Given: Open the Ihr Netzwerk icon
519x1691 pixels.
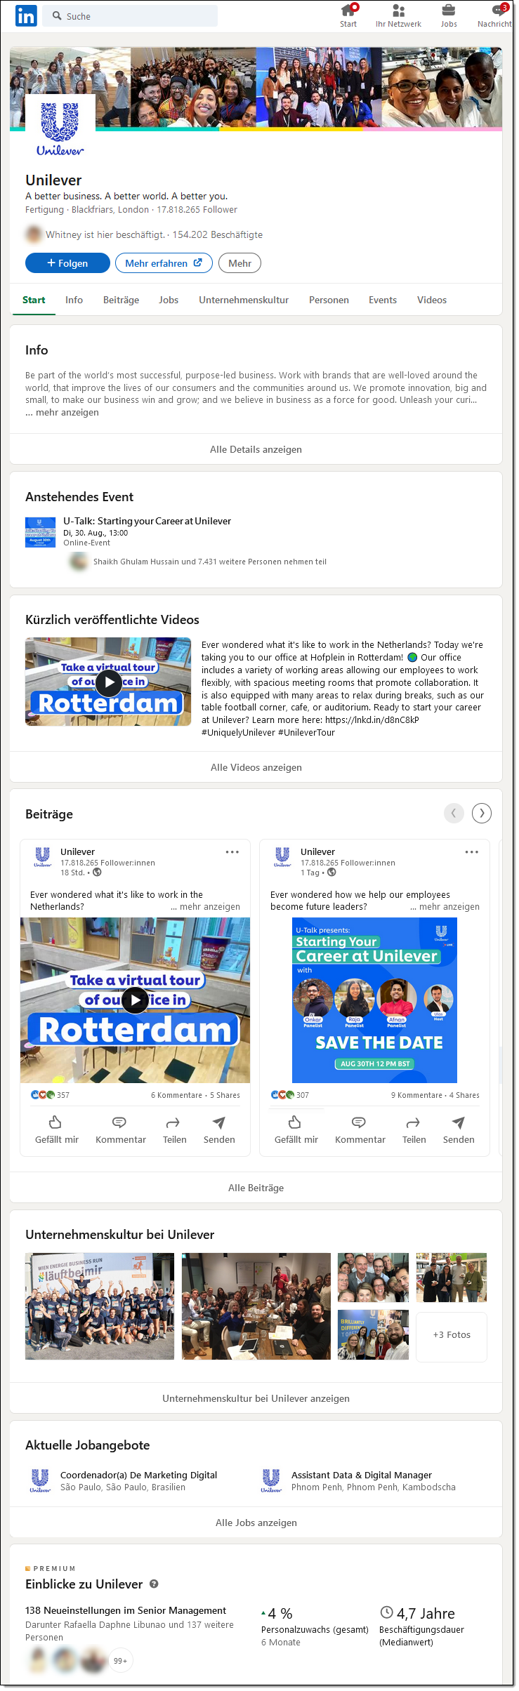Looking at the screenshot, I should 398,11.
